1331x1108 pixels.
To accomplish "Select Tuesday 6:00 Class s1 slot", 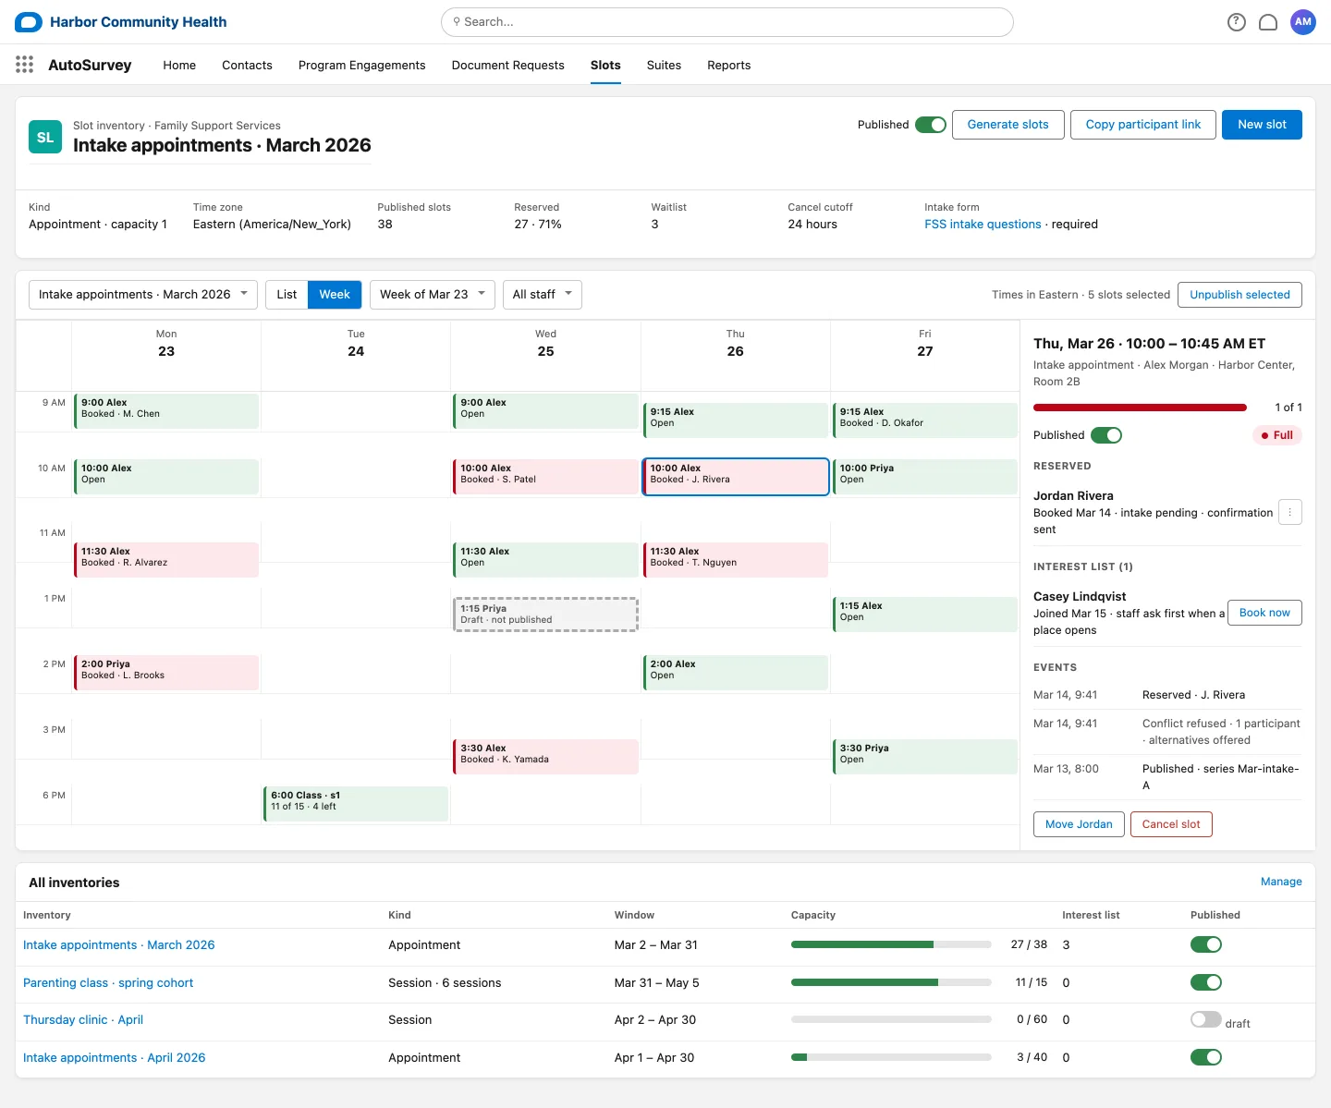I will (356, 804).
